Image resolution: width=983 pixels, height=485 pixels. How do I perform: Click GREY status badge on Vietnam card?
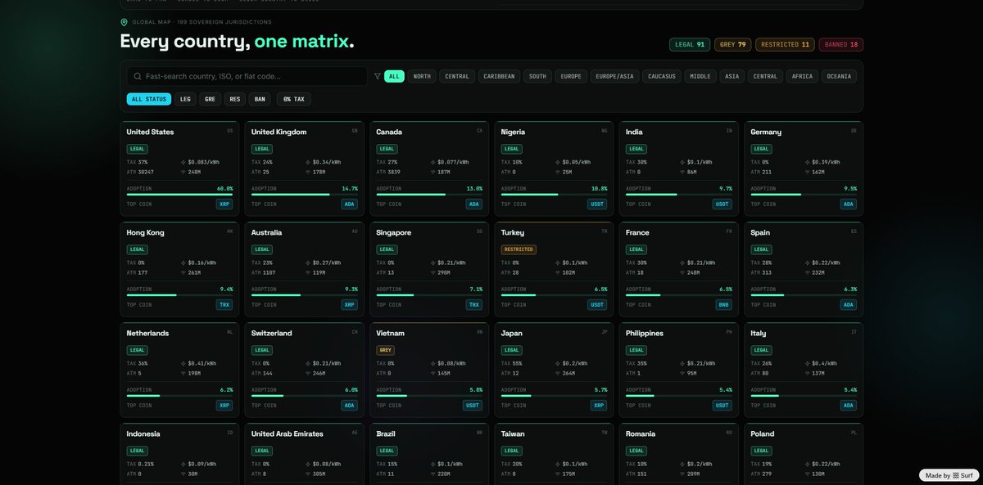point(386,350)
